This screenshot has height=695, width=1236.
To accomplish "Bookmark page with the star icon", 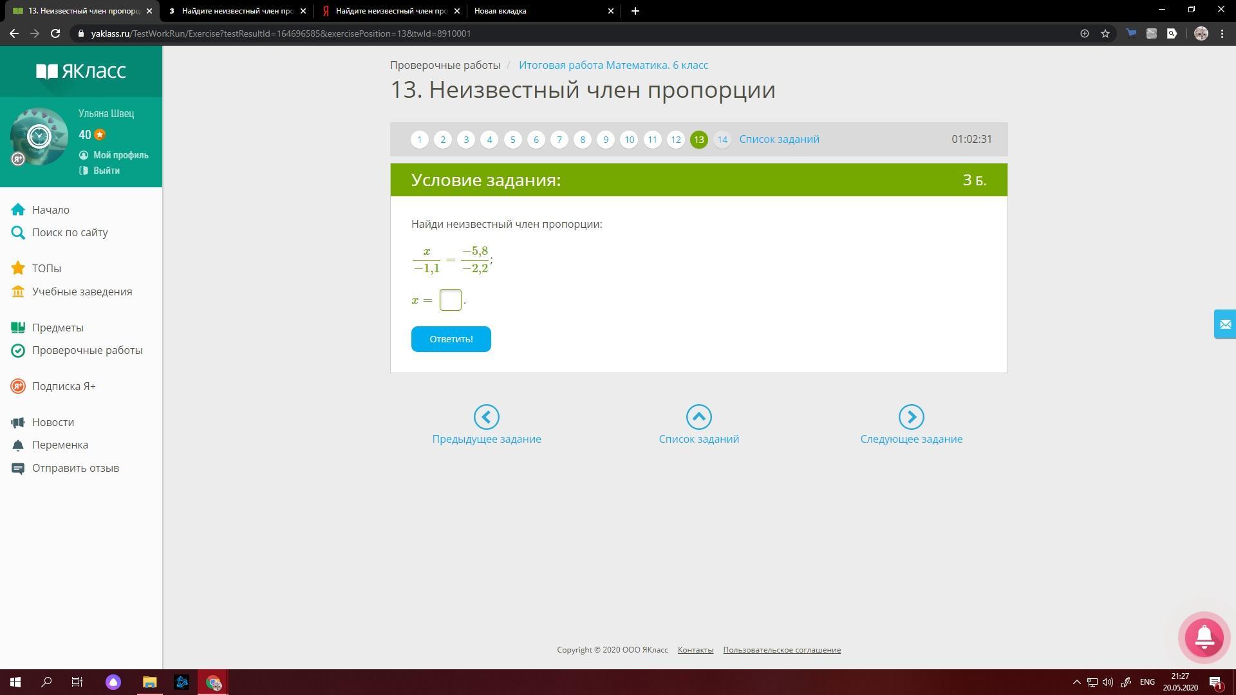I will pos(1105,33).
